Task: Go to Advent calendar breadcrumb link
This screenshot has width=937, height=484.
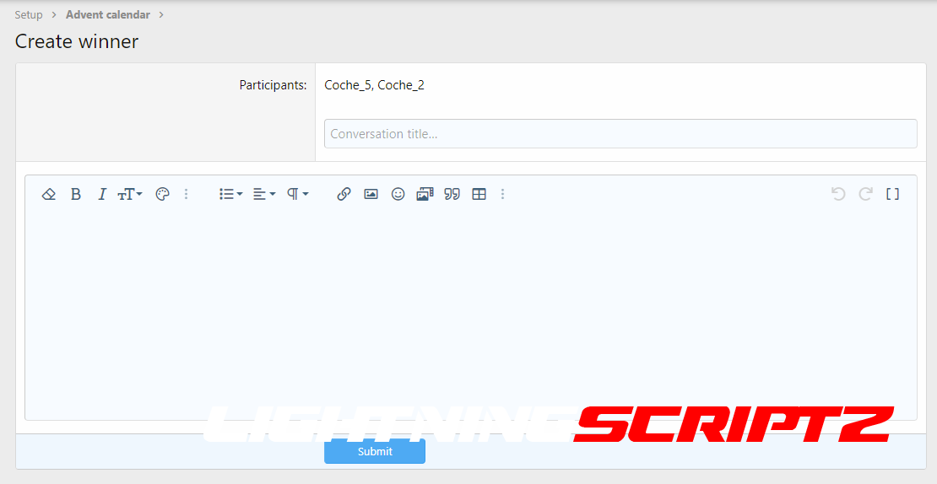Action: coord(108,14)
